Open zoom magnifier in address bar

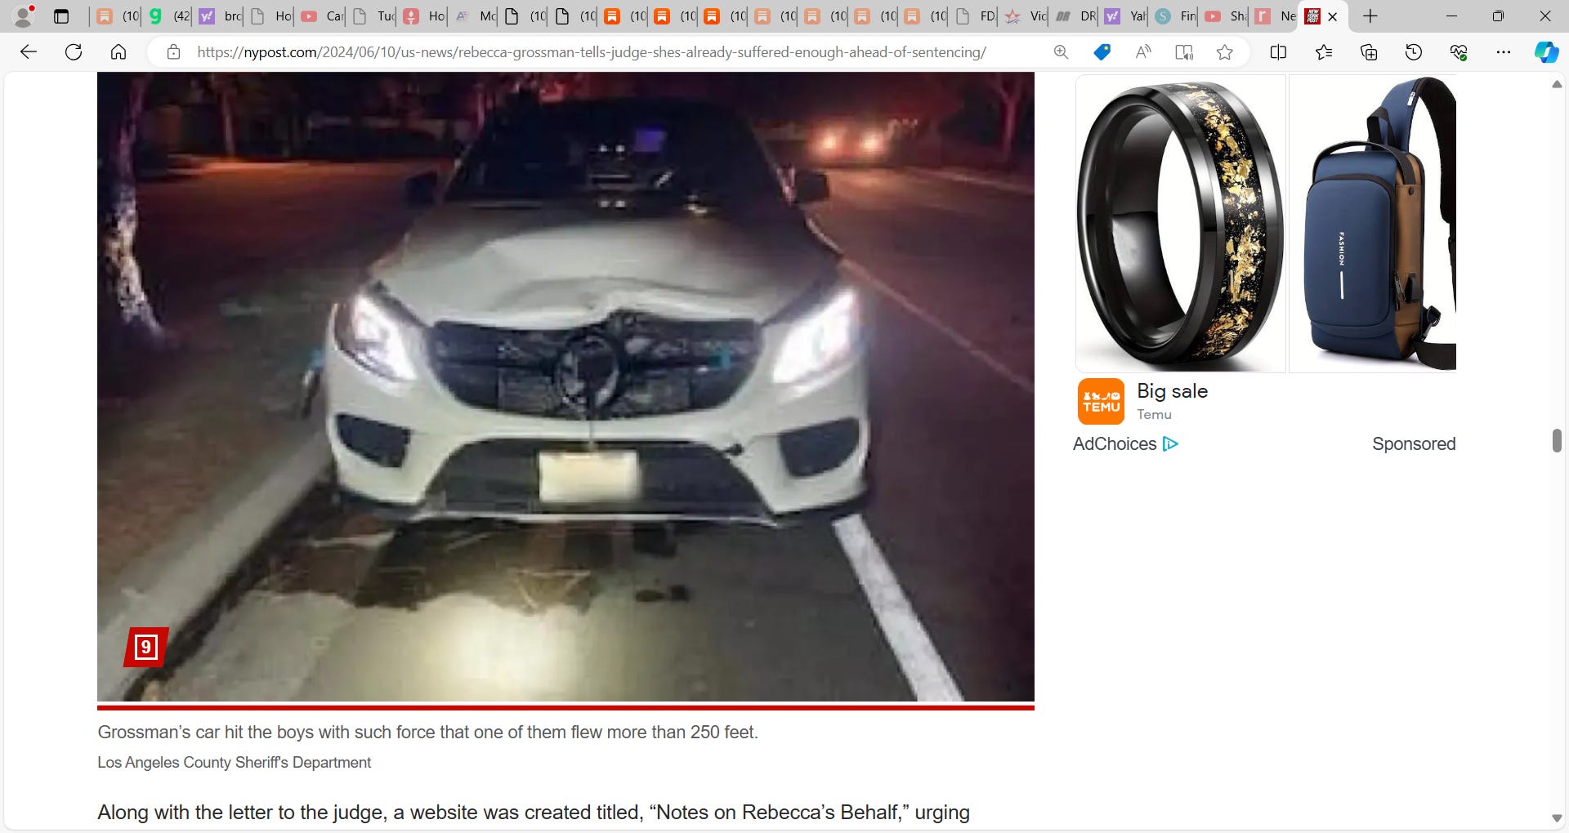pos(1061,52)
